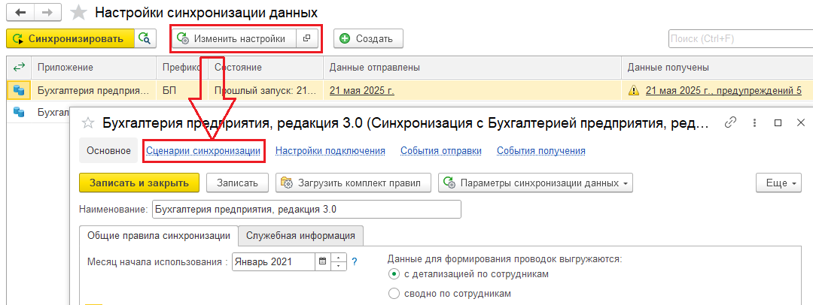Go back with the left arrow button

coord(21,13)
